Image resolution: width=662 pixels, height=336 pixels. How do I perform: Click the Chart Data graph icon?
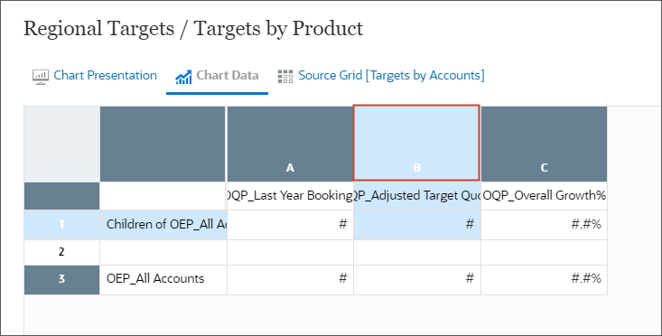click(x=183, y=77)
